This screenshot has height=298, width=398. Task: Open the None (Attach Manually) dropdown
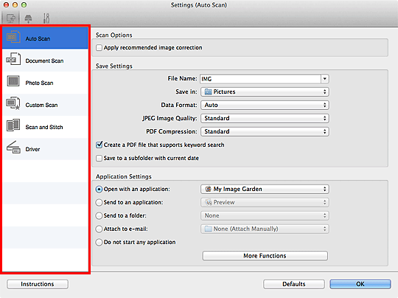click(x=265, y=229)
